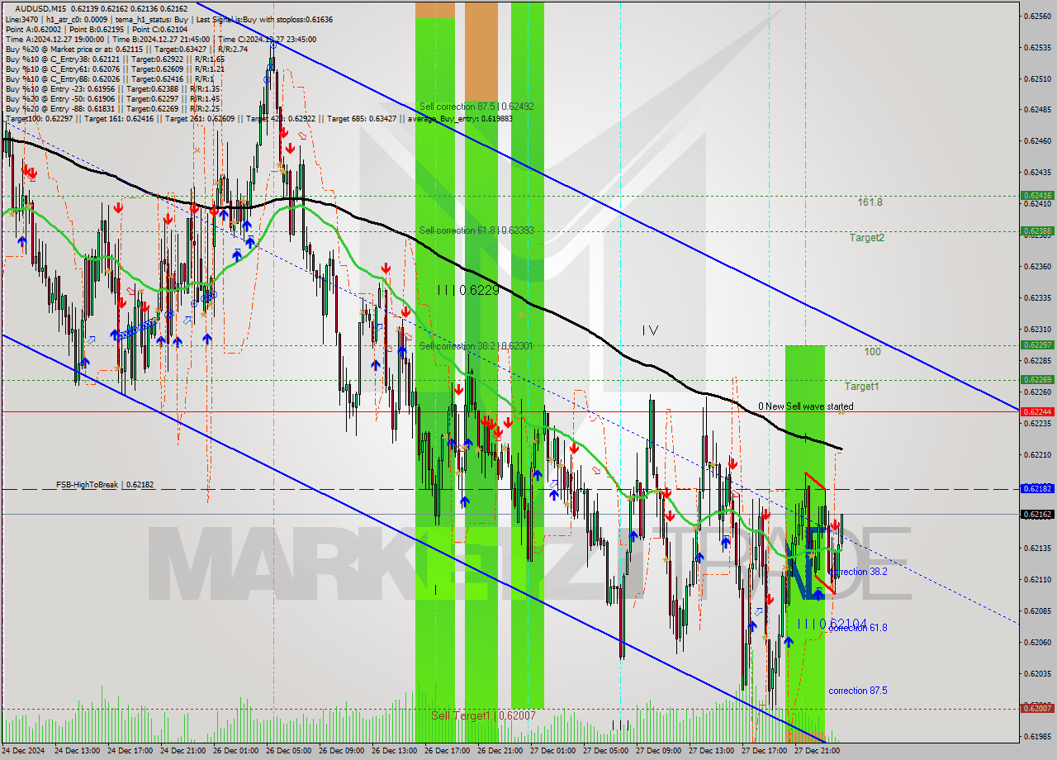Click '26 Dec 21:00' on time axis
1057x760 pixels.
click(x=500, y=751)
